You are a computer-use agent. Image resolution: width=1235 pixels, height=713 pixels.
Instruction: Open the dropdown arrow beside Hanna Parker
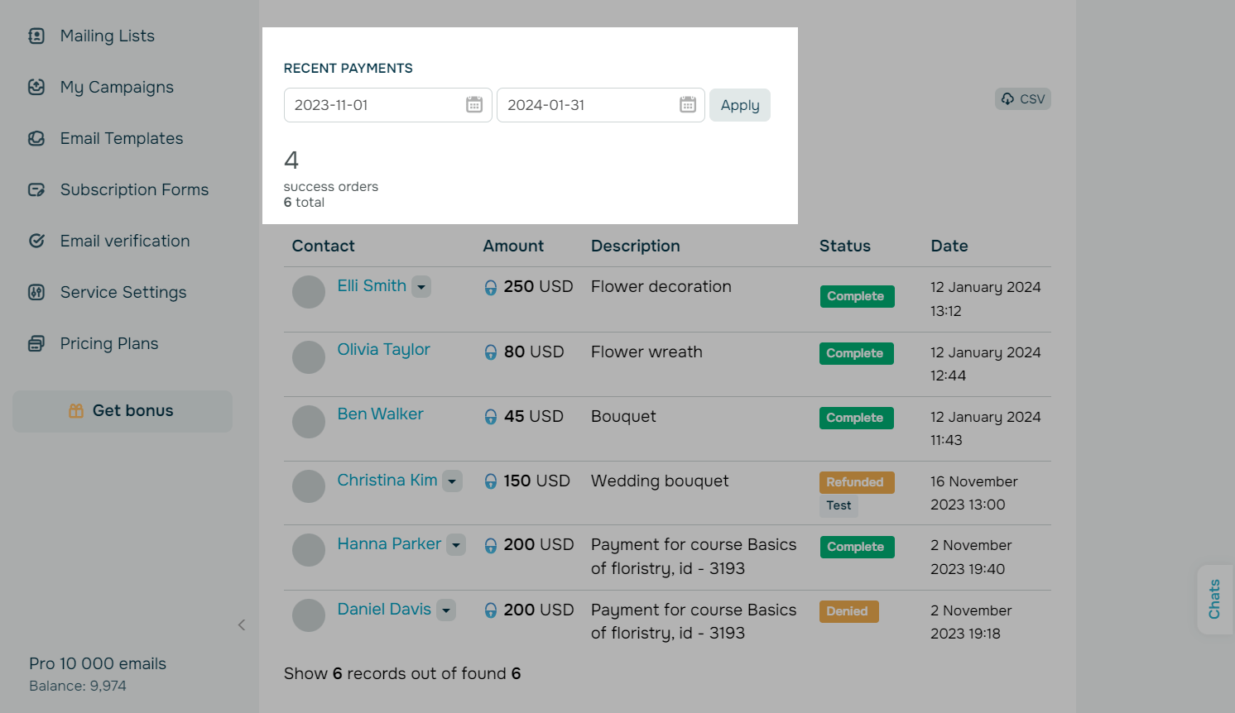click(456, 545)
